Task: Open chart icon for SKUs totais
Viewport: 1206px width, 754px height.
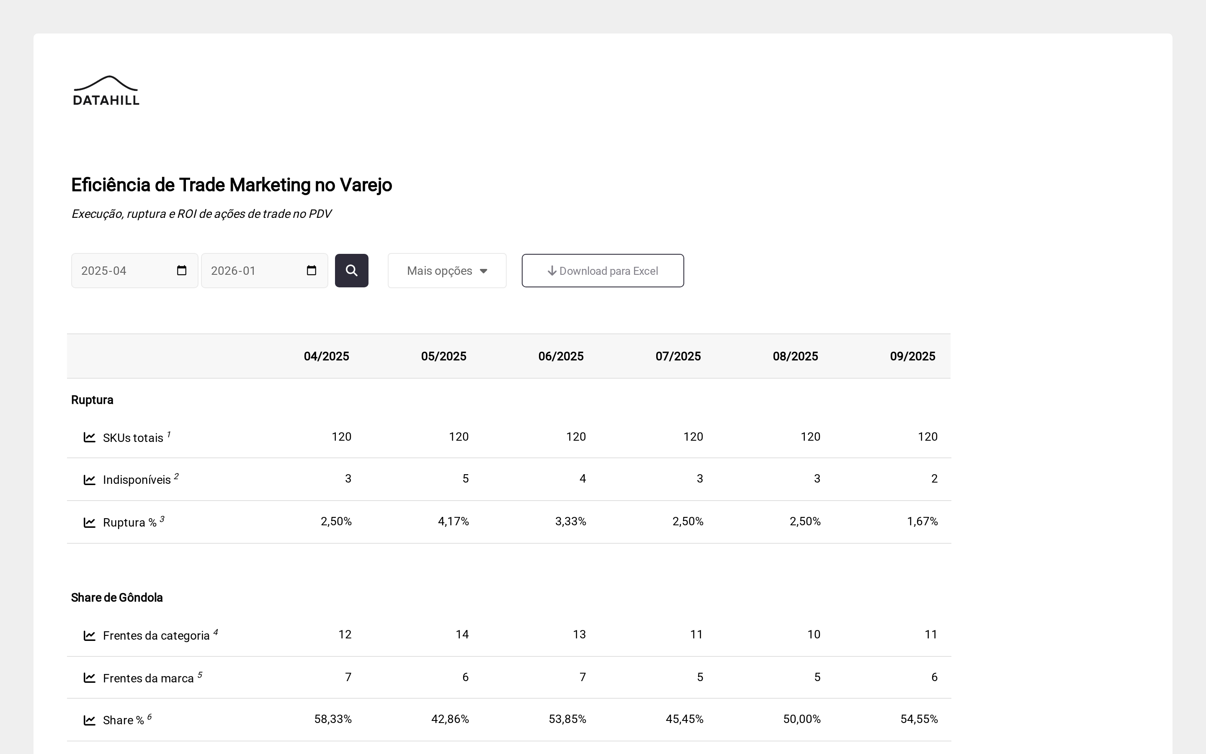Action: click(x=90, y=437)
